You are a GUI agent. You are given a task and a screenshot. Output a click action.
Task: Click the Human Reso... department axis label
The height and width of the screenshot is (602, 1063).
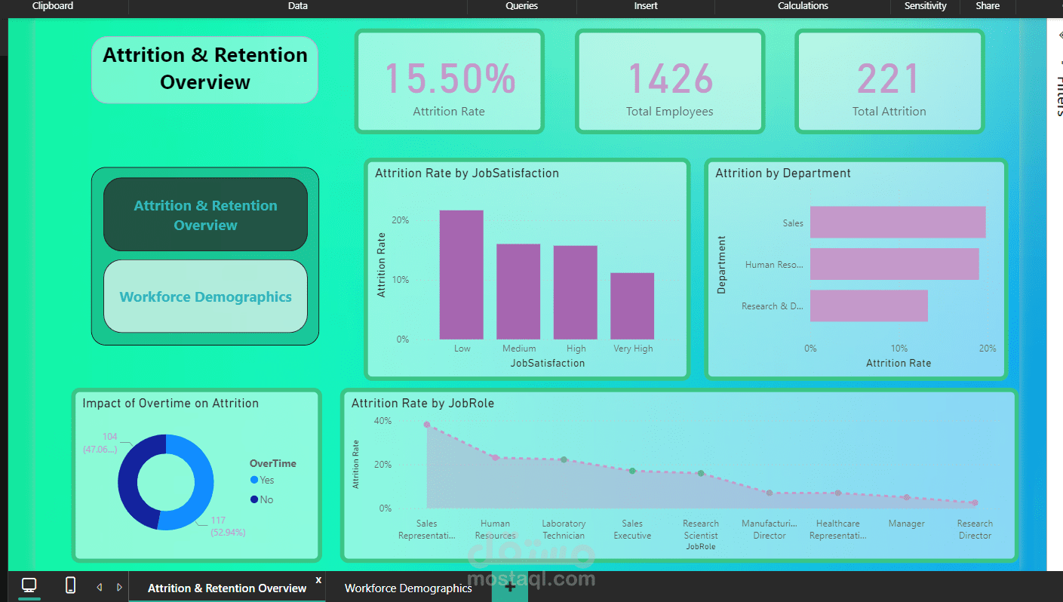pyautogui.click(x=774, y=265)
